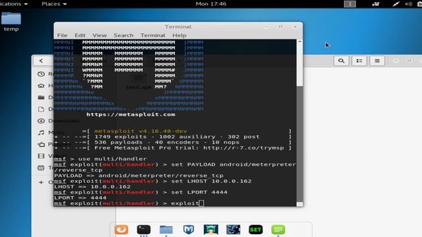Minimize the Terminal window
Image resolution: width=422 pixels, height=237 pixels.
click(x=266, y=27)
